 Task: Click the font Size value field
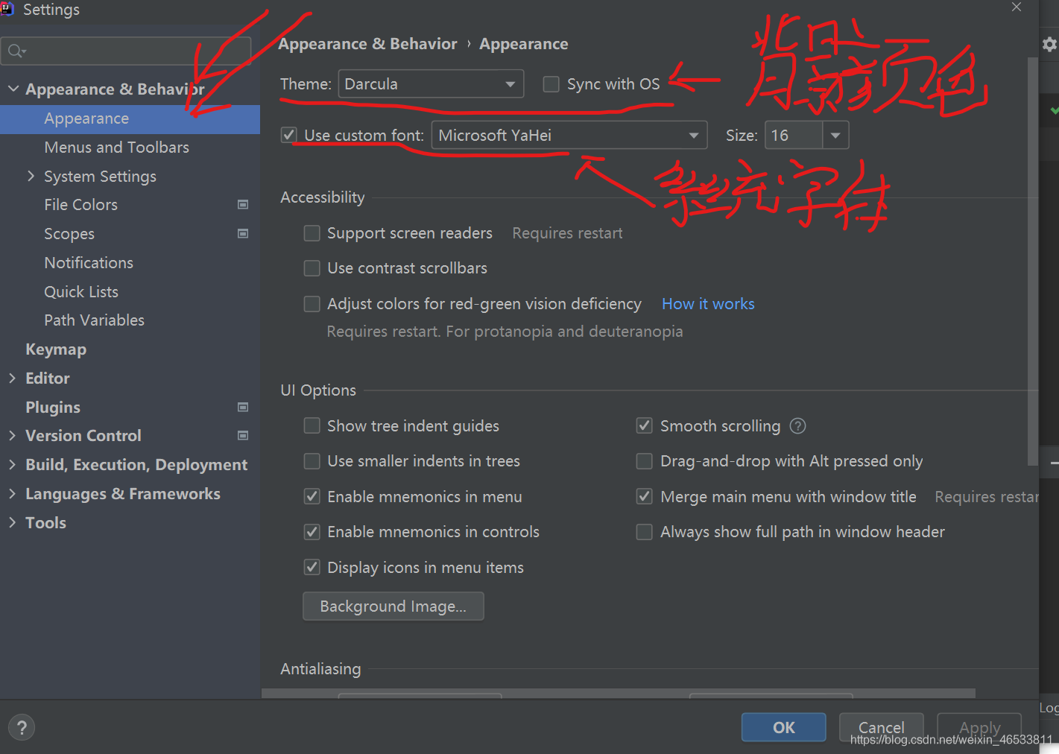(794, 136)
